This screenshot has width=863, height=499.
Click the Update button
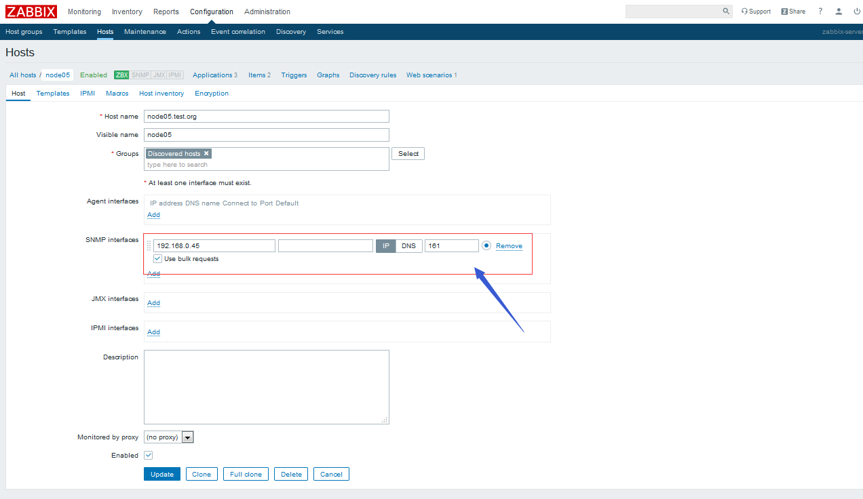tap(162, 474)
